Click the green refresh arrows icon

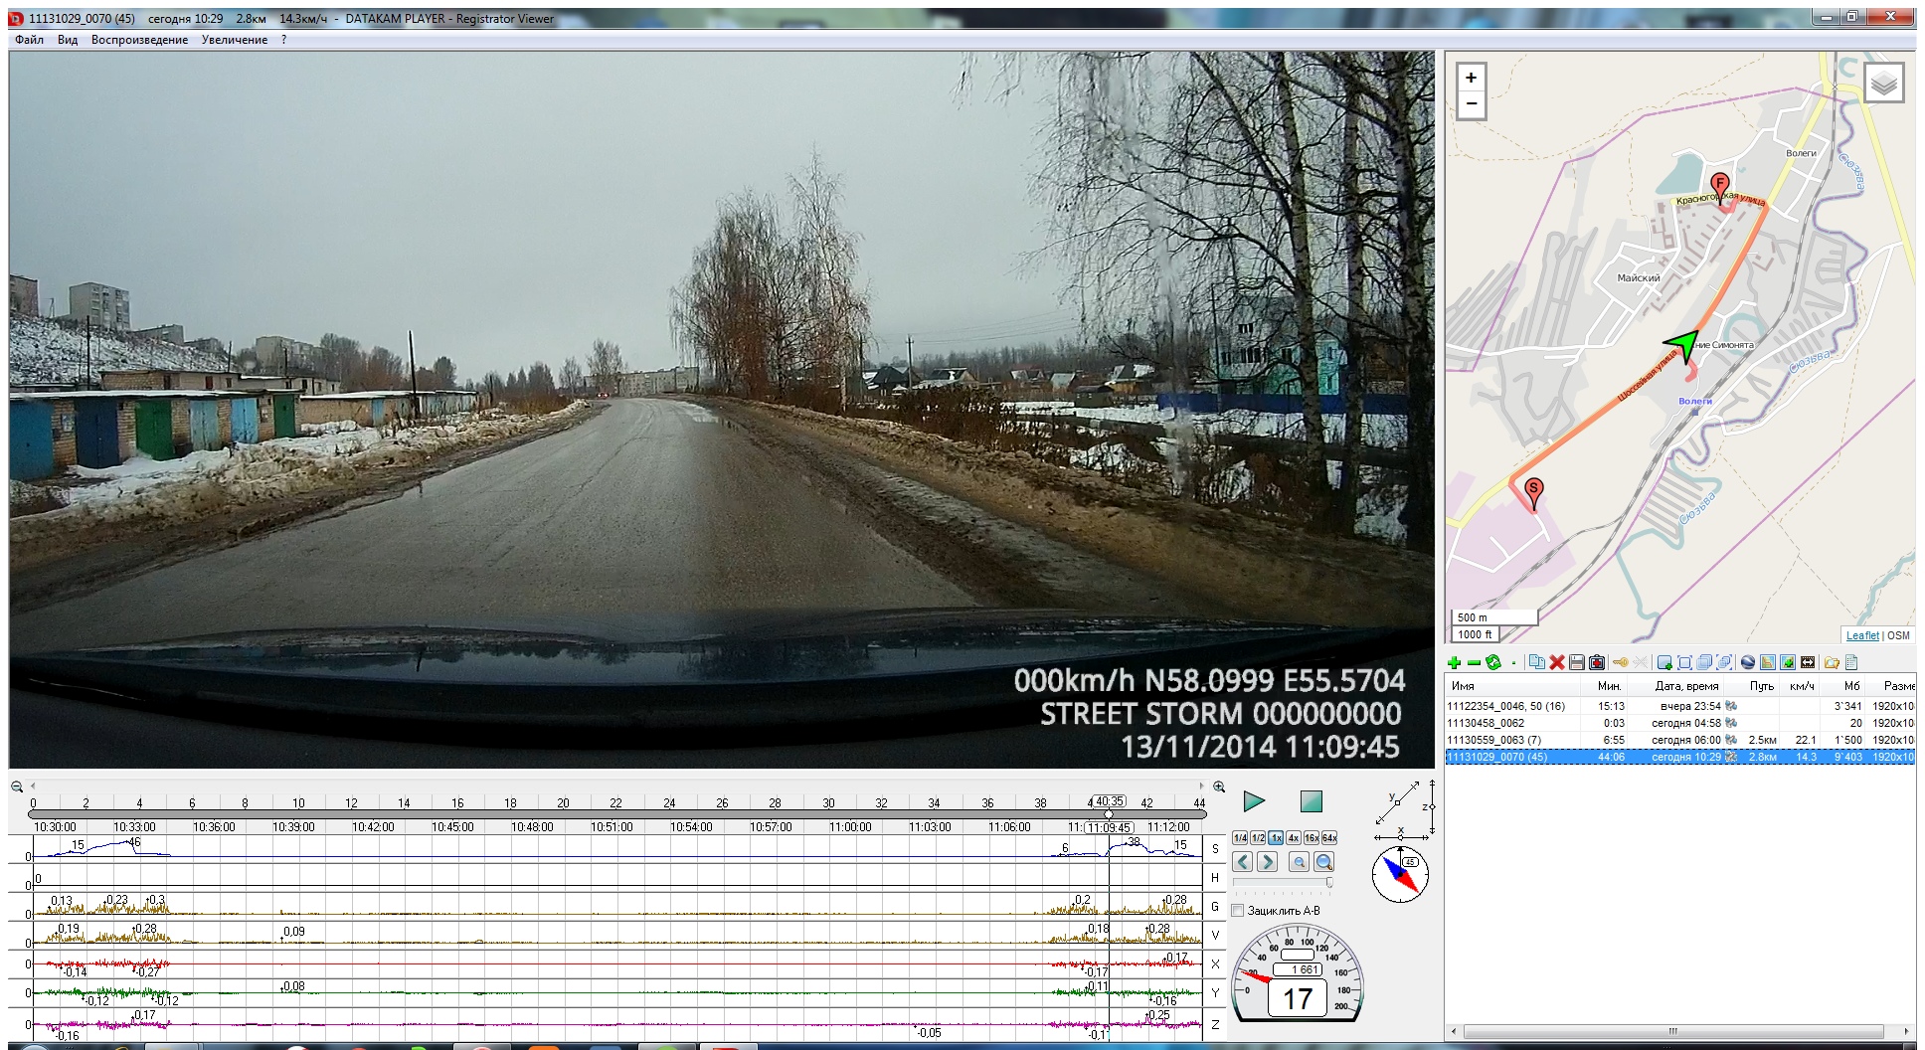[x=1493, y=663]
